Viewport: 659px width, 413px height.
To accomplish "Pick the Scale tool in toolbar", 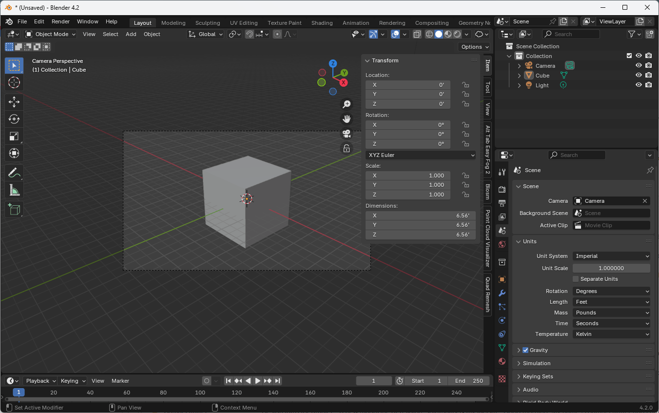I will click(14, 136).
